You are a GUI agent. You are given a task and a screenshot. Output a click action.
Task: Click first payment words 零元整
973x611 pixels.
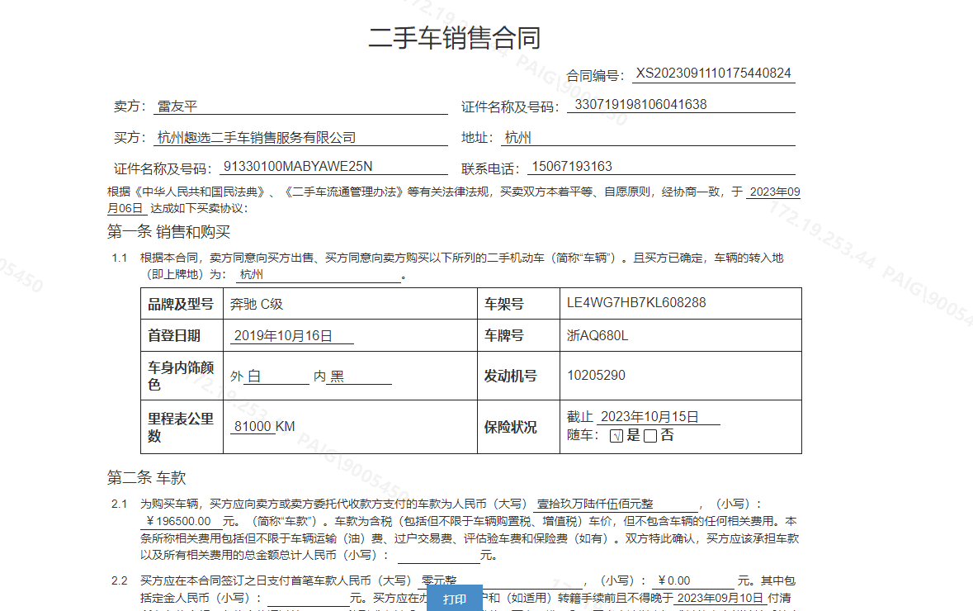coord(439,580)
